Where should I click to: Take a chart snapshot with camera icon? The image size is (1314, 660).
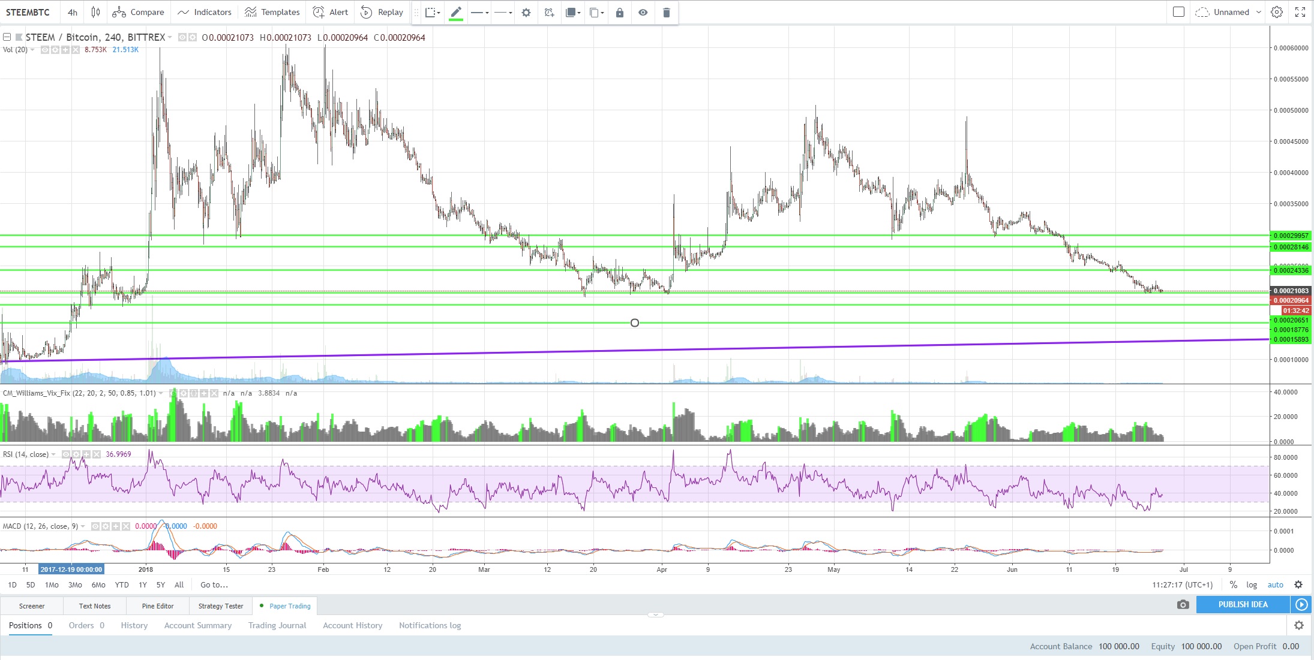(x=1183, y=604)
